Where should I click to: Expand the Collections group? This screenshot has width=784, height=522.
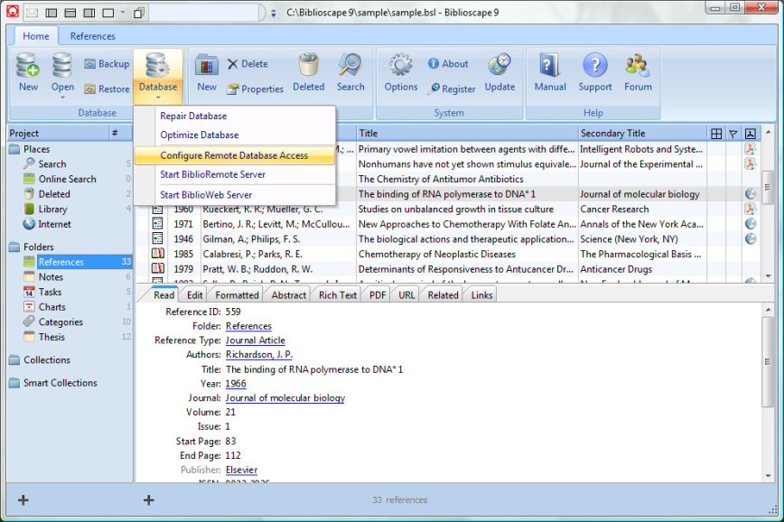pyautogui.click(x=46, y=360)
